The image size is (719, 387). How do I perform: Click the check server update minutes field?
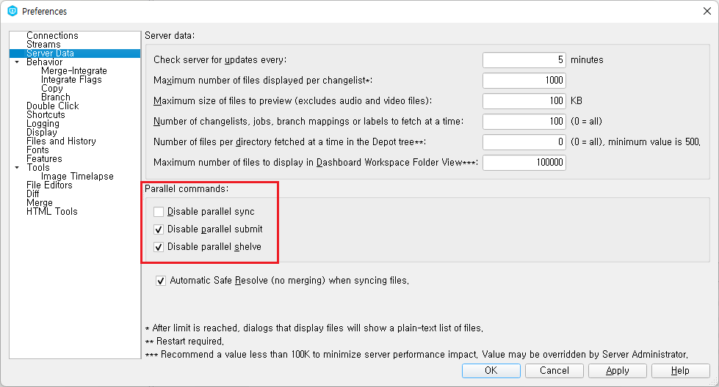click(524, 60)
